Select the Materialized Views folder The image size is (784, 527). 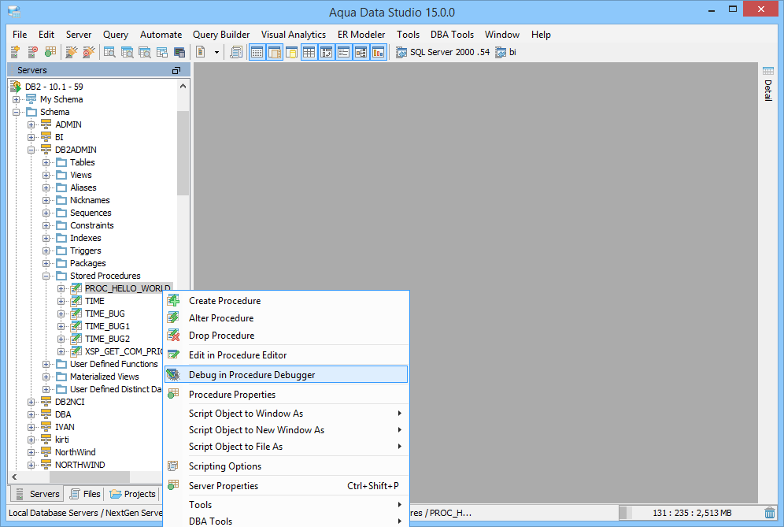(104, 377)
